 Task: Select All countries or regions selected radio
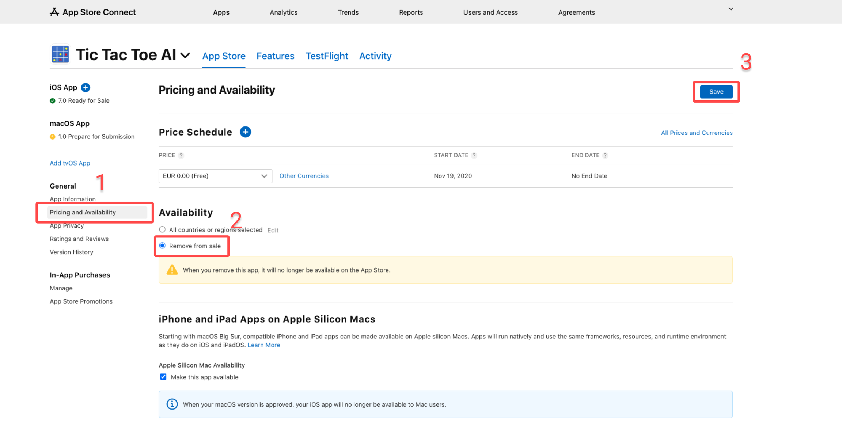tap(162, 229)
